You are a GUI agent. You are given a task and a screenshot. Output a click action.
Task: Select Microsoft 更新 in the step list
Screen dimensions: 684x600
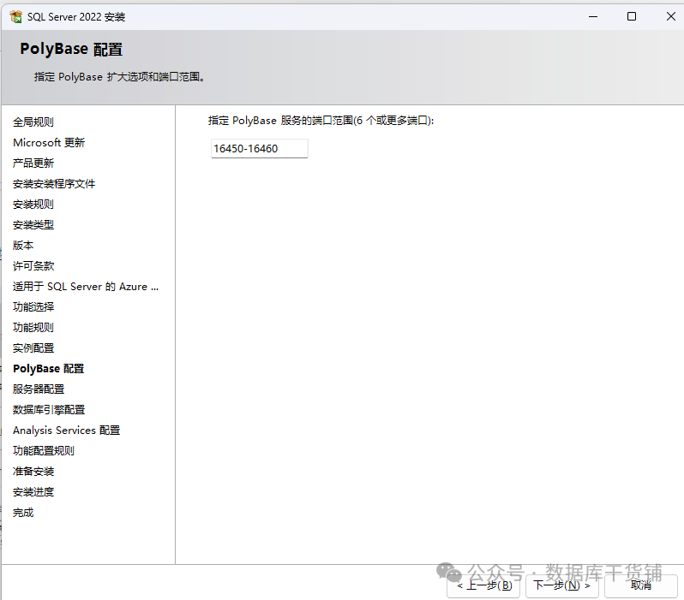tap(49, 142)
